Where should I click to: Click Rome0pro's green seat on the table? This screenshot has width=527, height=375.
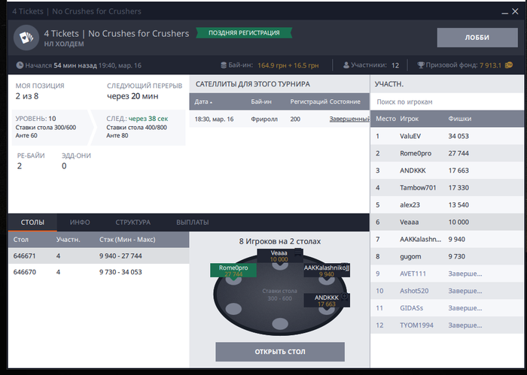click(x=233, y=271)
